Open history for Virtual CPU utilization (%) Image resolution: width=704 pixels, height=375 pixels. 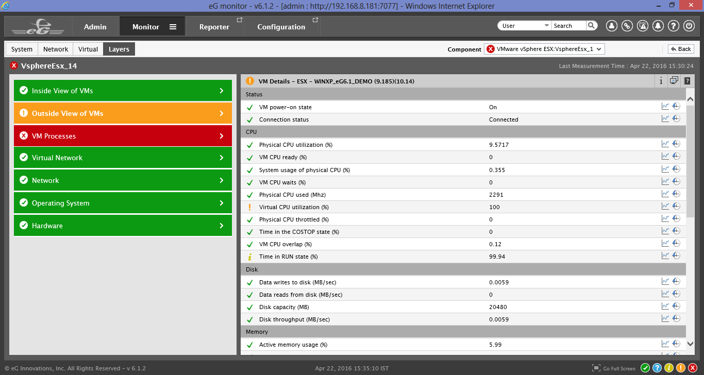pos(676,206)
